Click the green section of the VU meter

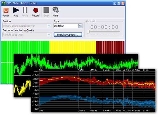[25, 47]
